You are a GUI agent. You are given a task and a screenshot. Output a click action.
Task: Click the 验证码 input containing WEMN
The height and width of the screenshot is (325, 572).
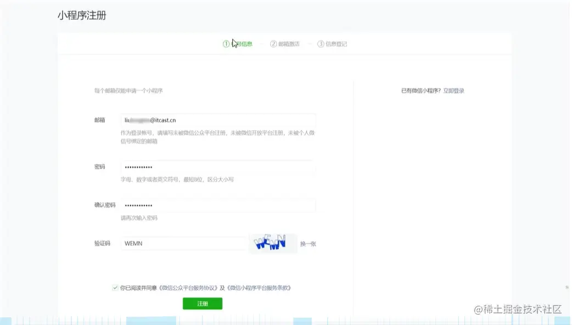[184, 243]
